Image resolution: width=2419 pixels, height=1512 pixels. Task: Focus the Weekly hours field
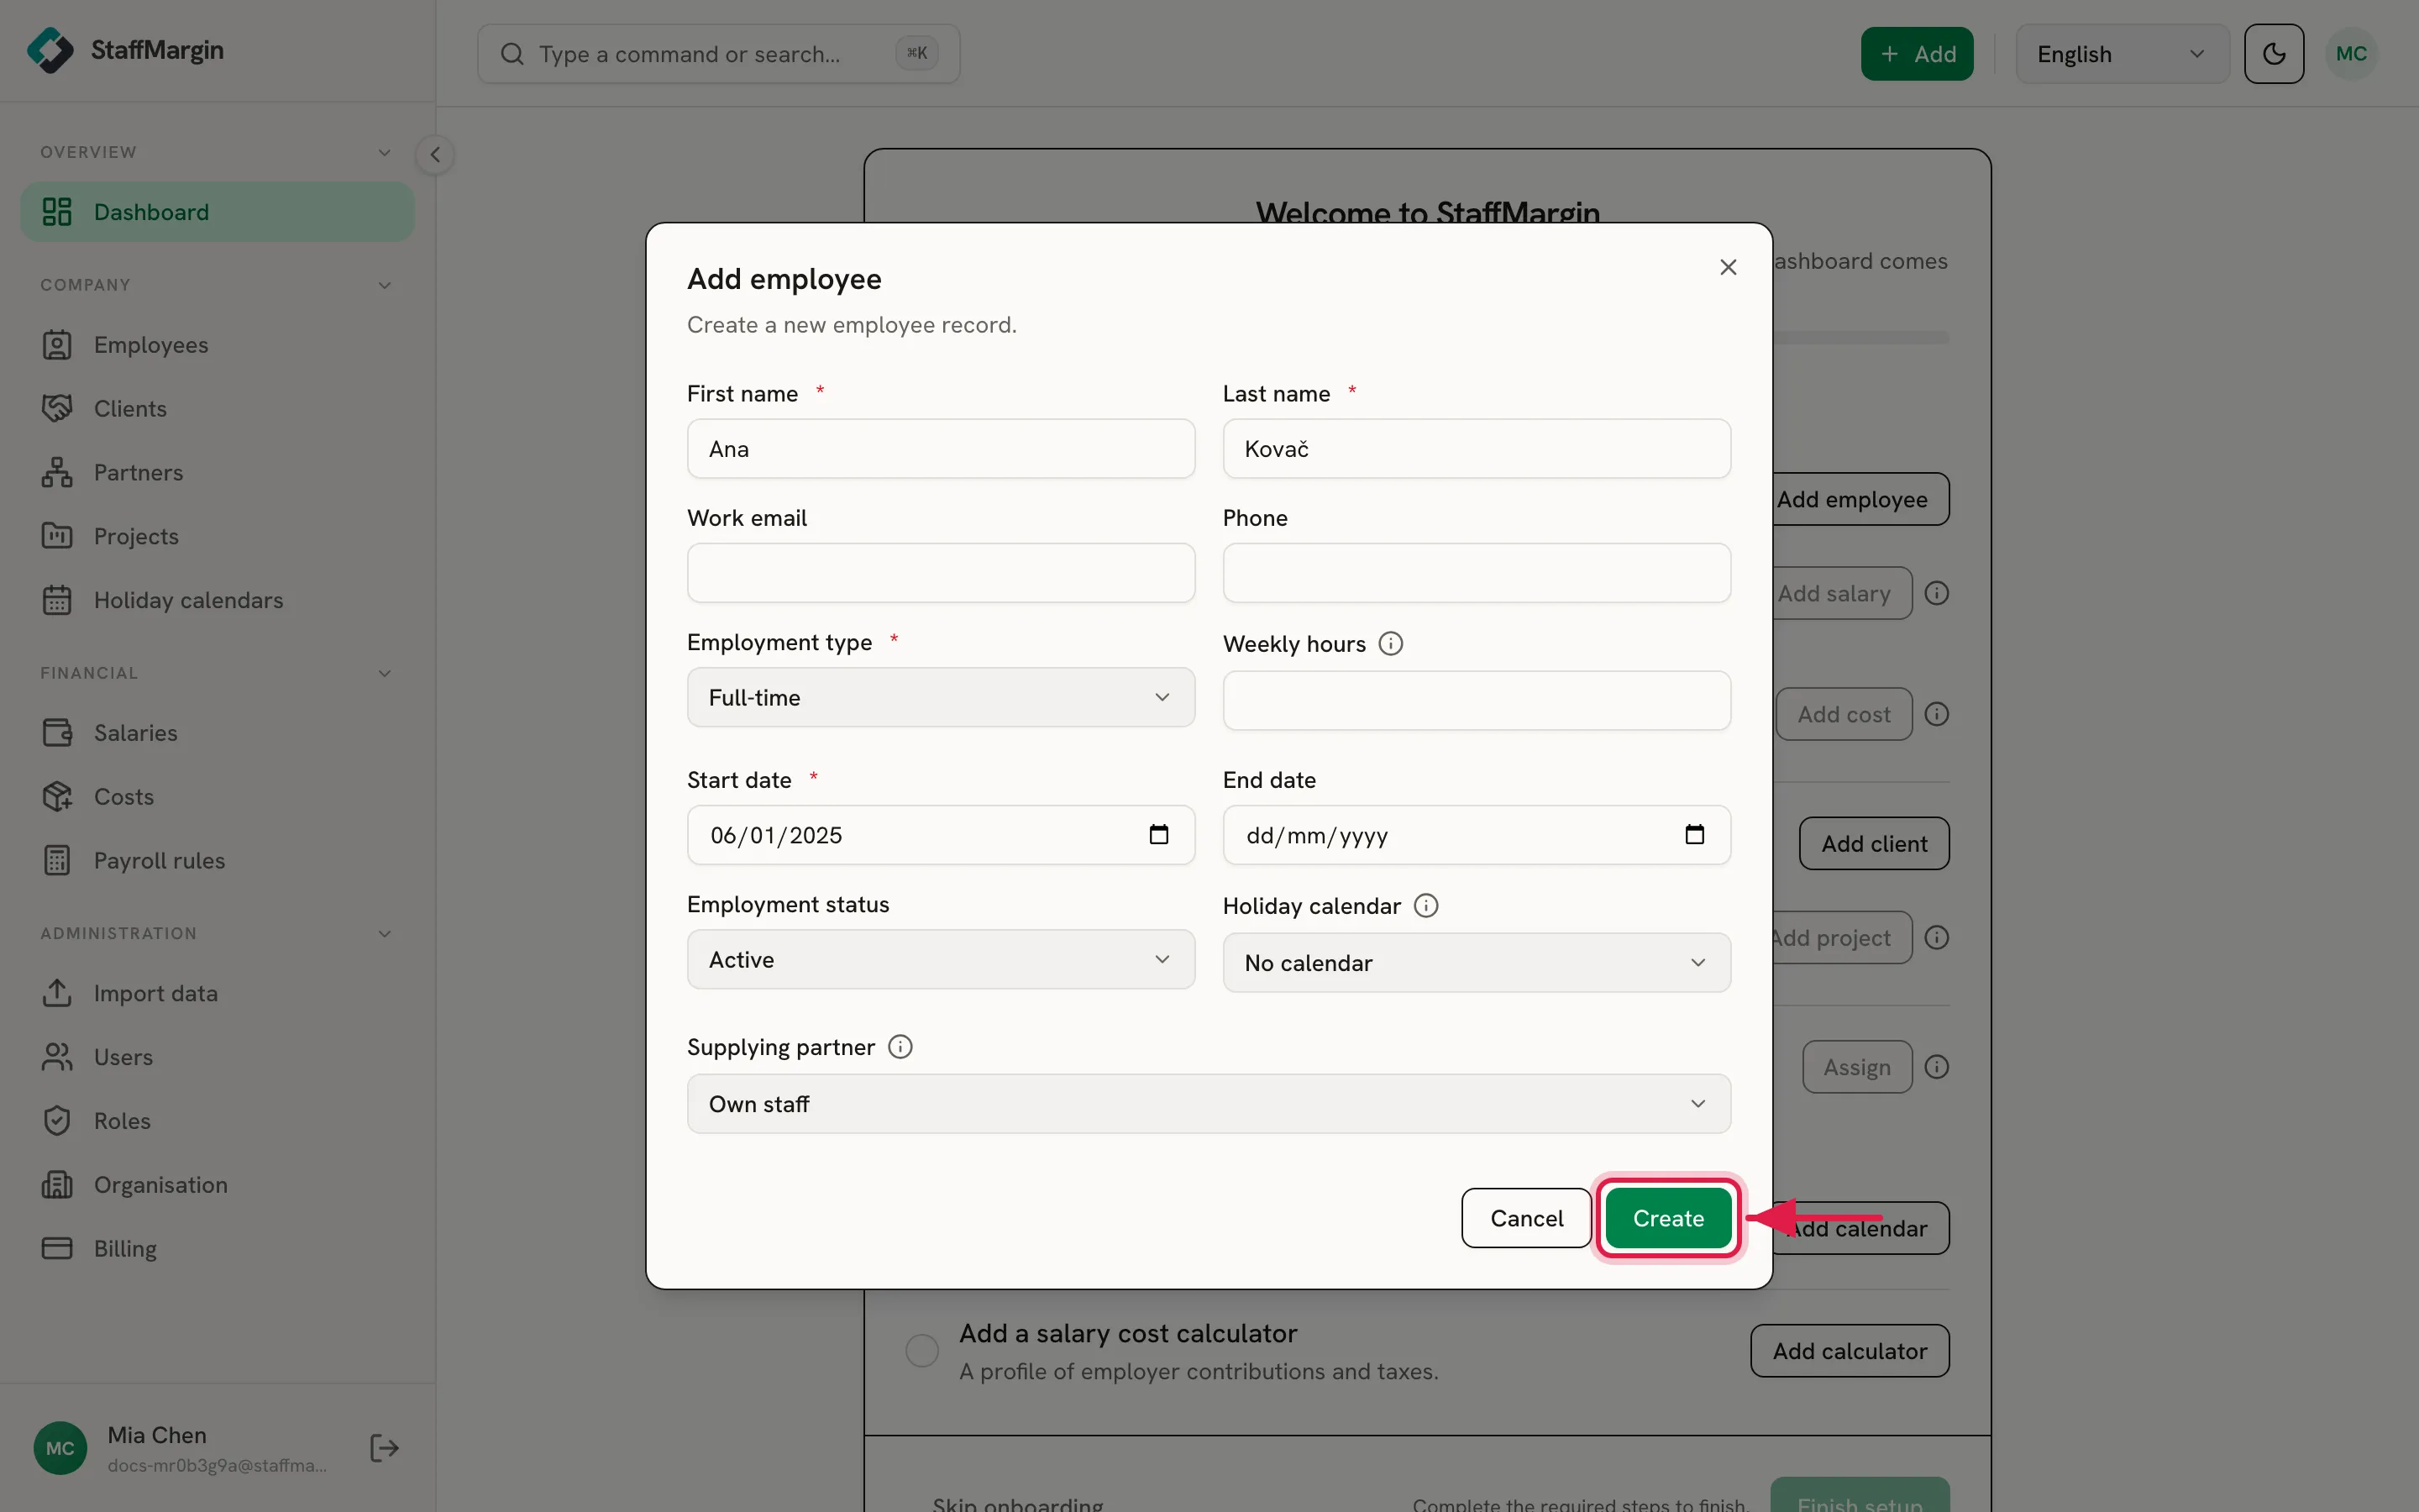pyautogui.click(x=1477, y=701)
